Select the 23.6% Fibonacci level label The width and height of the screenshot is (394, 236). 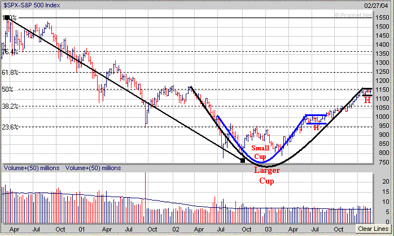click(x=10, y=127)
